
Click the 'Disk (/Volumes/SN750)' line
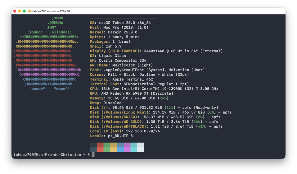(155, 117)
